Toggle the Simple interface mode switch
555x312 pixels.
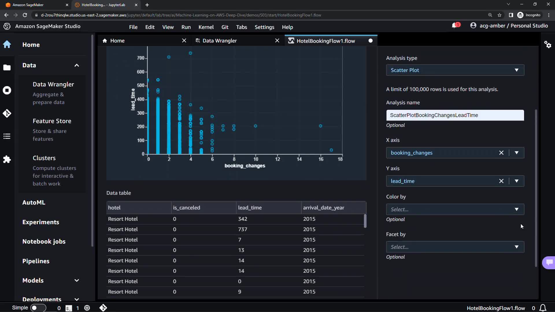[x=38, y=308]
